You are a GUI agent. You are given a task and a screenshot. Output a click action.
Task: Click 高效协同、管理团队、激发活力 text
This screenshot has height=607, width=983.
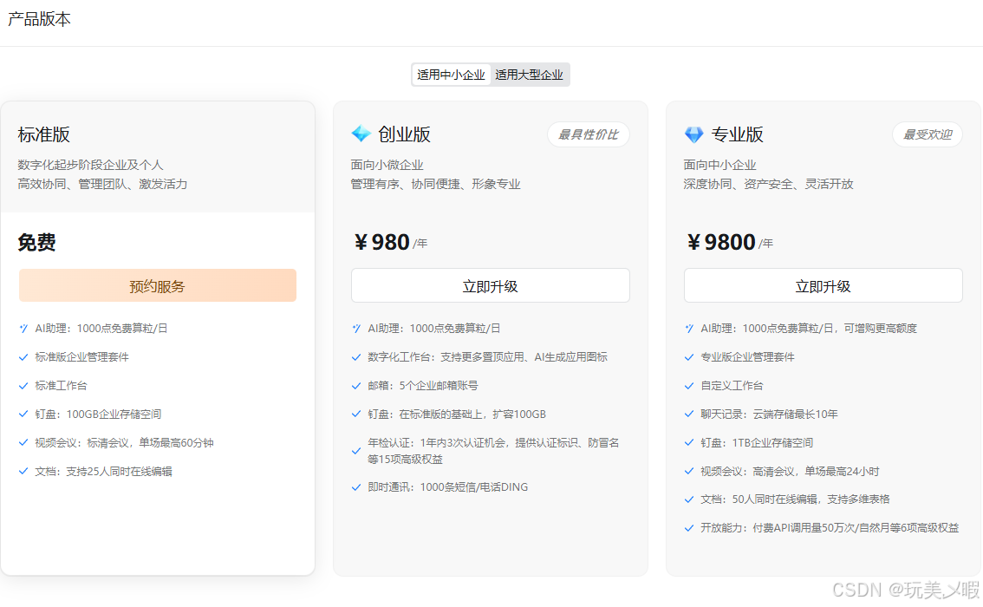[102, 184]
